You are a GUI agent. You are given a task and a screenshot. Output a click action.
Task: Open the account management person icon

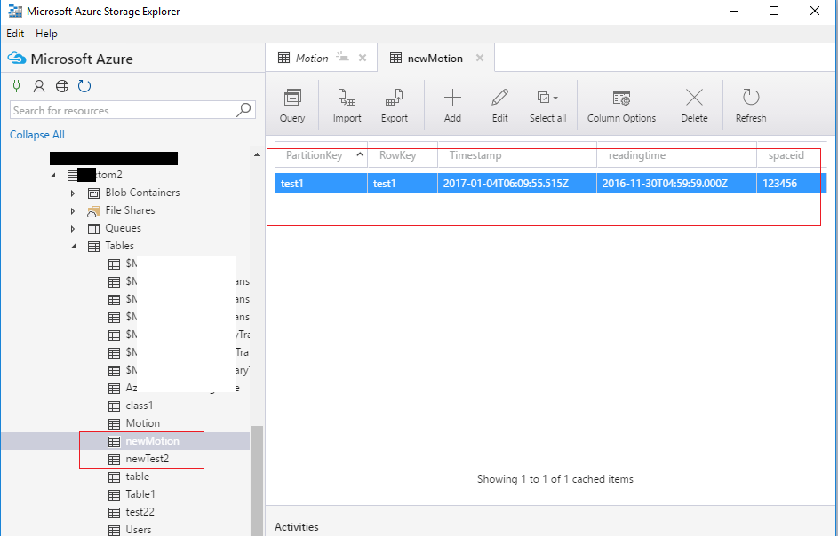point(39,86)
